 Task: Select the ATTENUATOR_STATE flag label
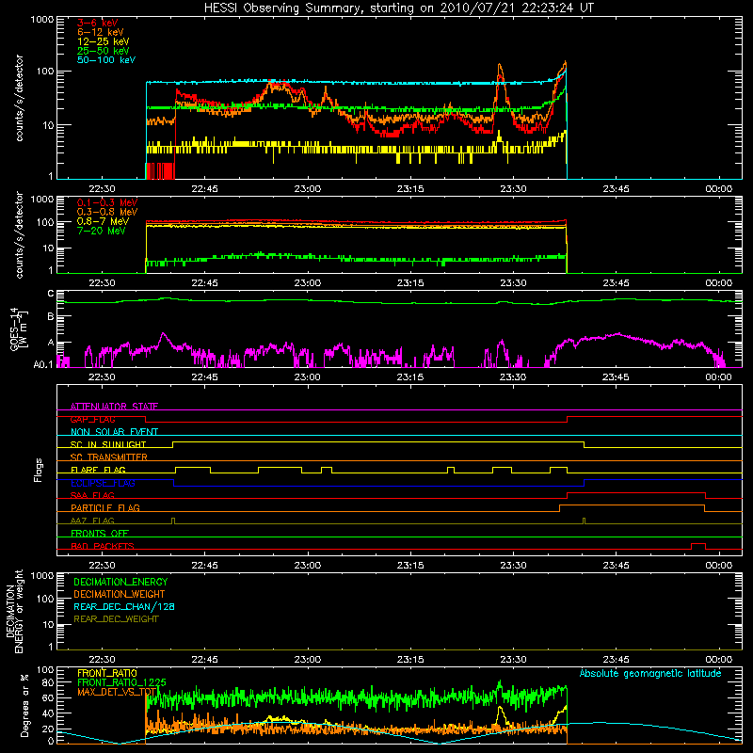pos(114,407)
